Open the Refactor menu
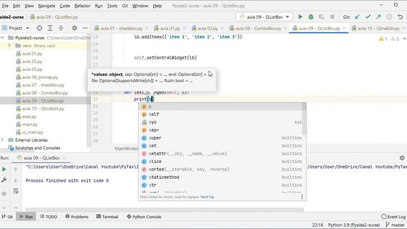The height and width of the screenshot is (229, 407). pyautogui.click(x=82, y=6)
